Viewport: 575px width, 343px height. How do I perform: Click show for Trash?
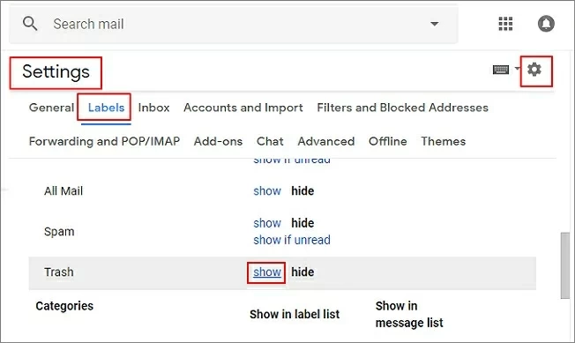267,272
